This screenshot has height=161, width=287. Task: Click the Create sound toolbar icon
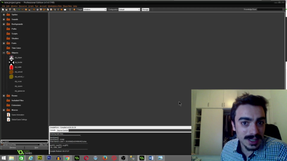click(x=38, y=9)
